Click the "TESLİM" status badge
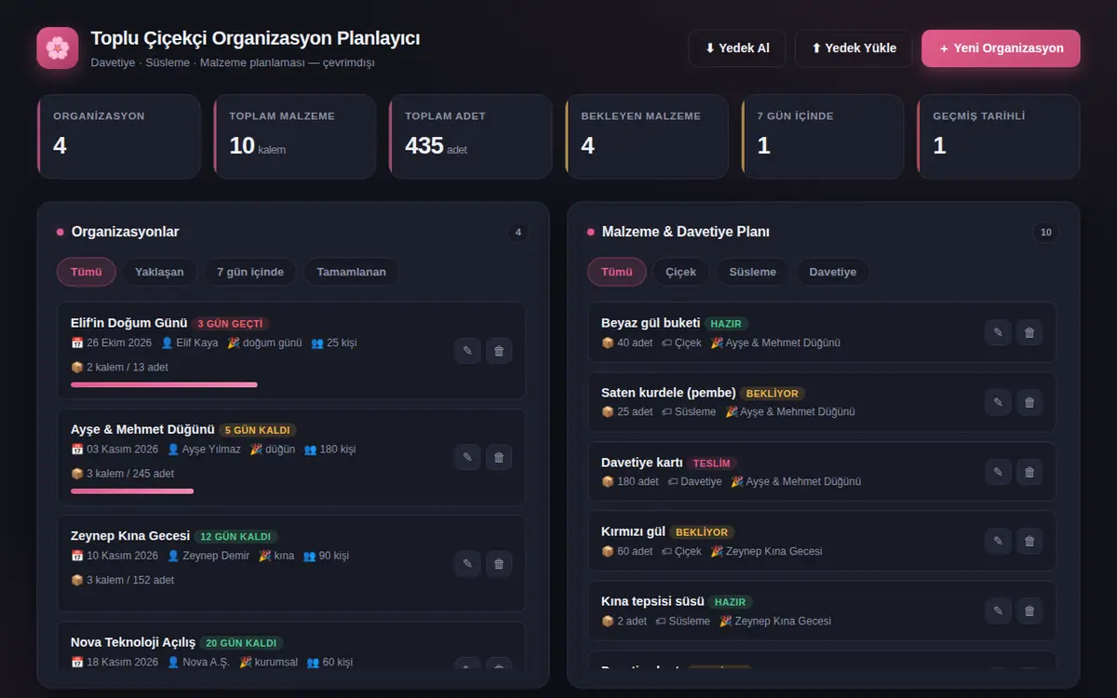 click(713, 463)
